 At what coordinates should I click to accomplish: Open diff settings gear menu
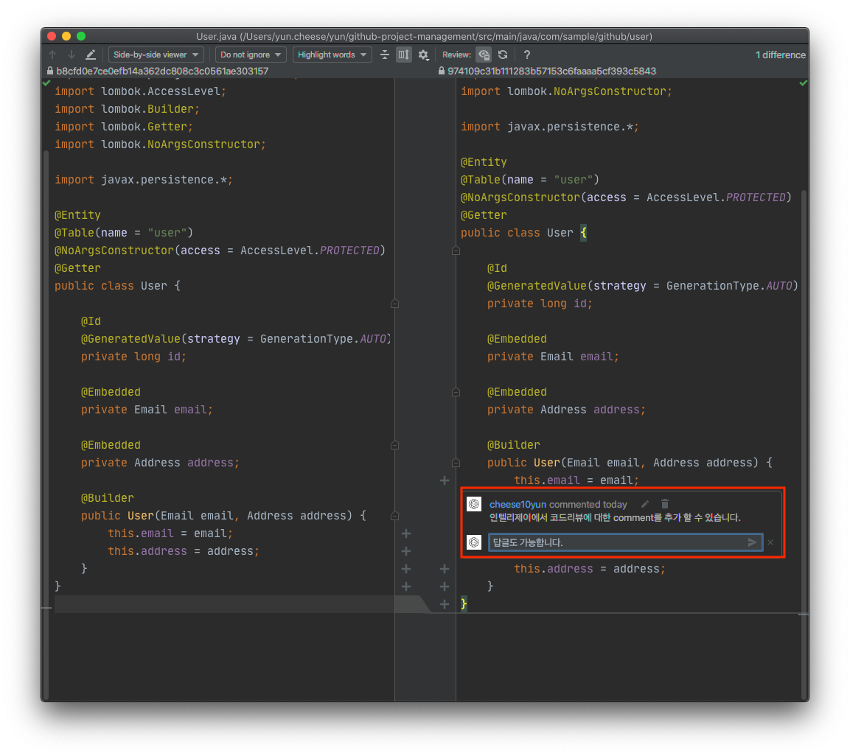point(423,55)
